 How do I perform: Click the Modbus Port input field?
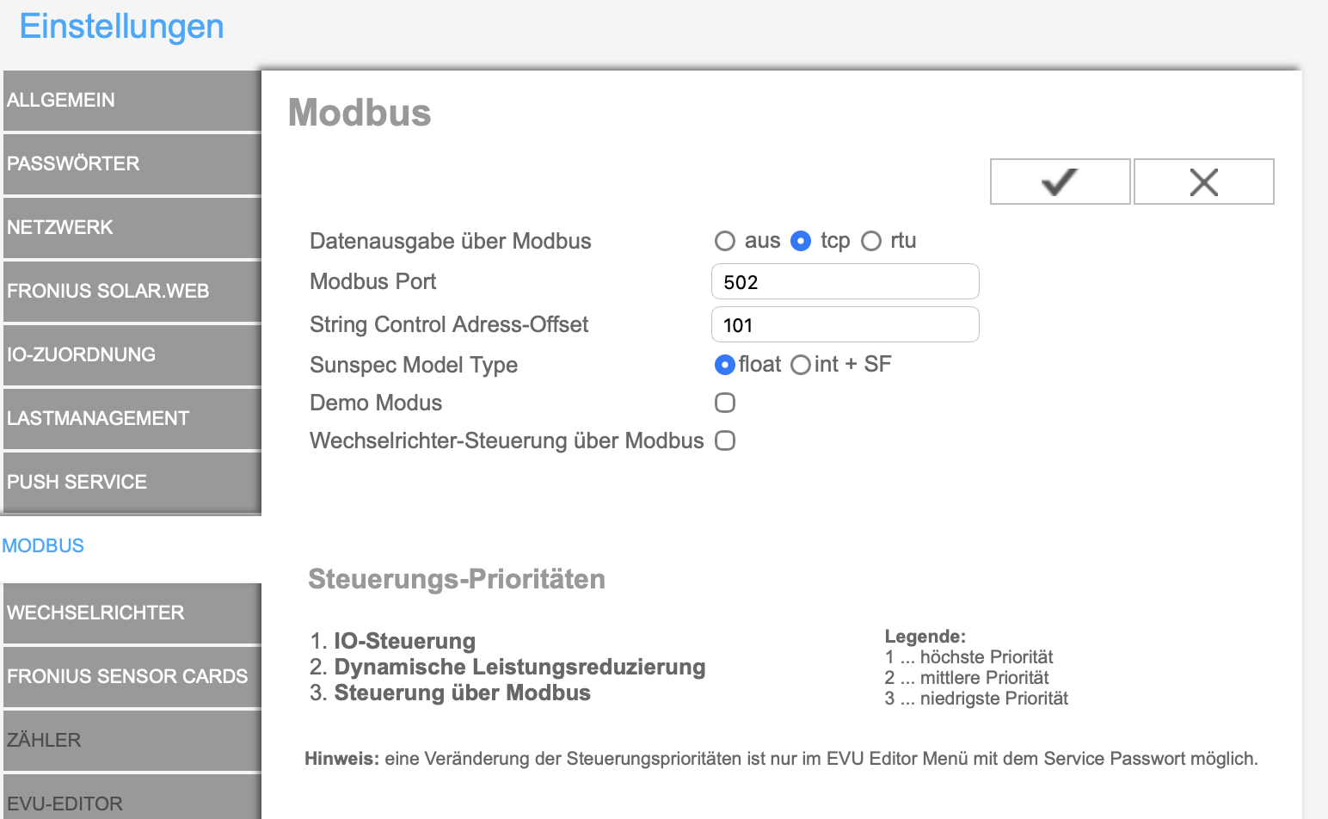point(845,282)
